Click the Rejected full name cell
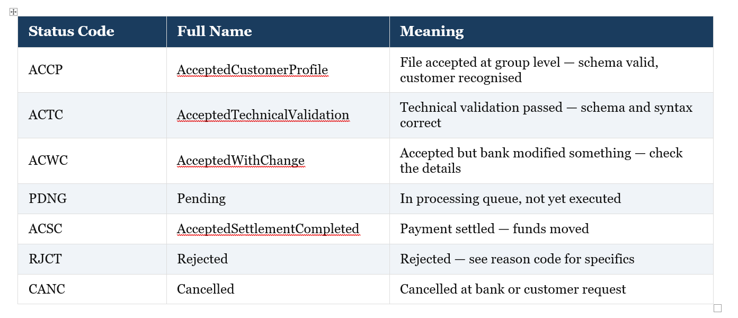This screenshot has height=318, width=738. pyautogui.click(x=278, y=259)
